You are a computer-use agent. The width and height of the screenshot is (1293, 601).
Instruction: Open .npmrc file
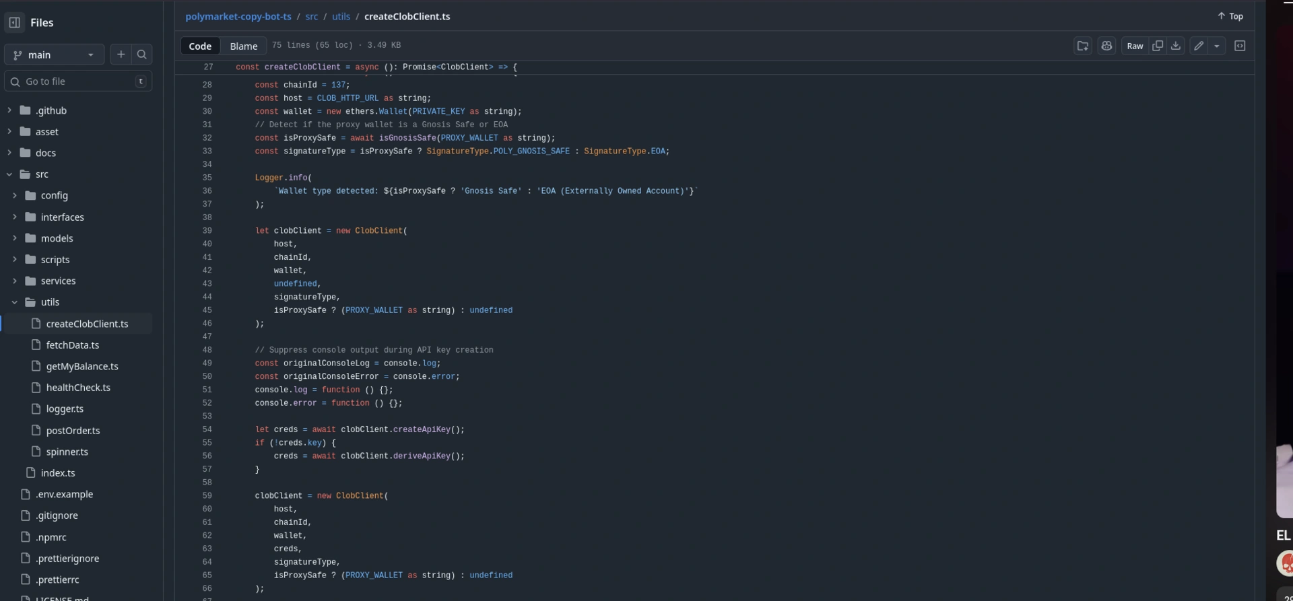51,537
